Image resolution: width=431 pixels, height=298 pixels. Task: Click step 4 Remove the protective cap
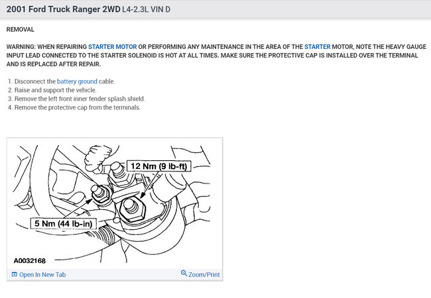click(74, 107)
